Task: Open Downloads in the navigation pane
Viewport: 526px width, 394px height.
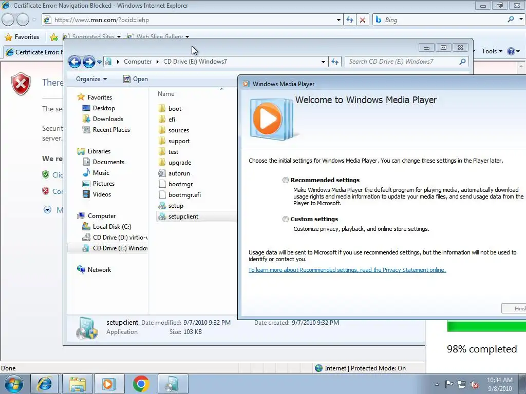Action: pos(103,119)
